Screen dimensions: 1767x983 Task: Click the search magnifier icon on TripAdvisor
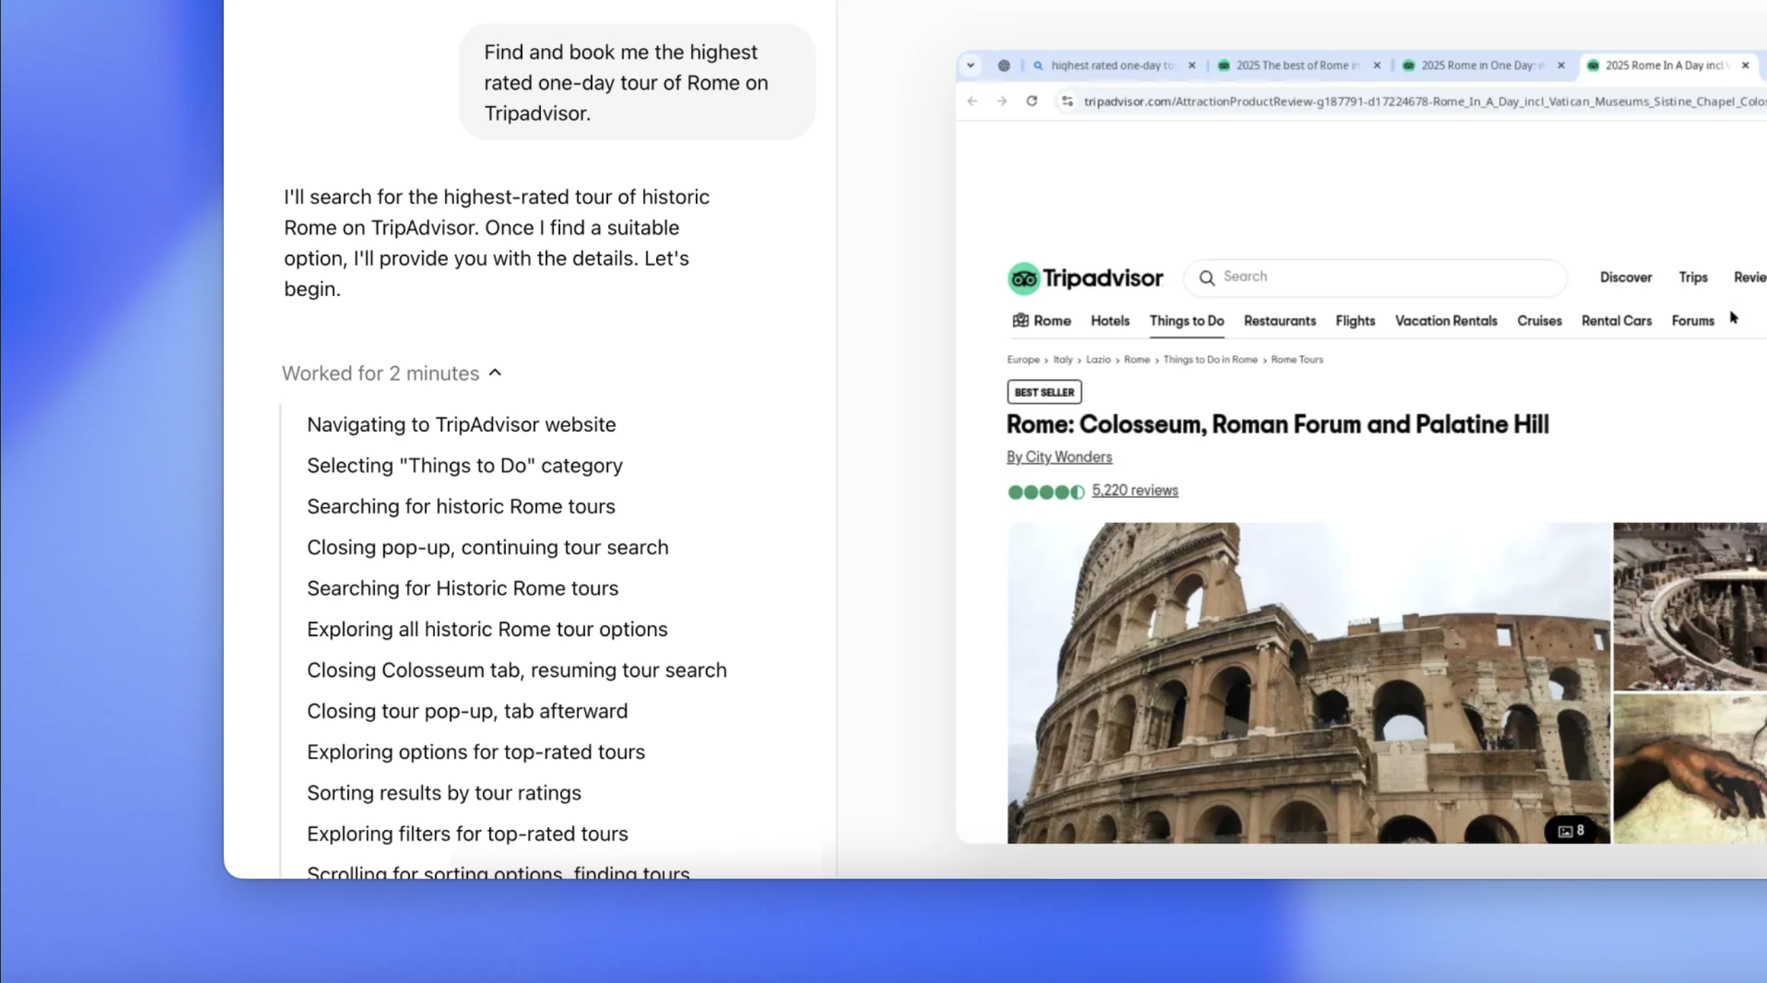pos(1208,276)
